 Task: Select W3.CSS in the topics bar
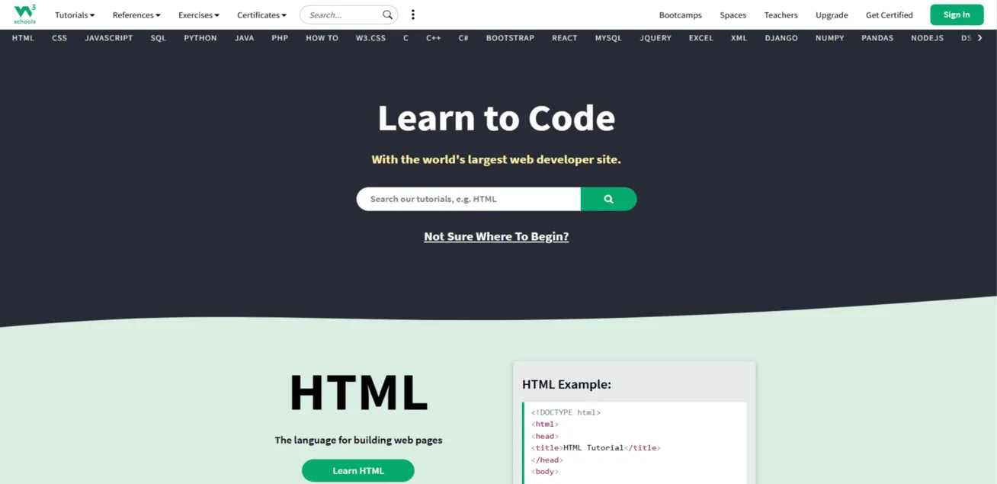[370, 38]
